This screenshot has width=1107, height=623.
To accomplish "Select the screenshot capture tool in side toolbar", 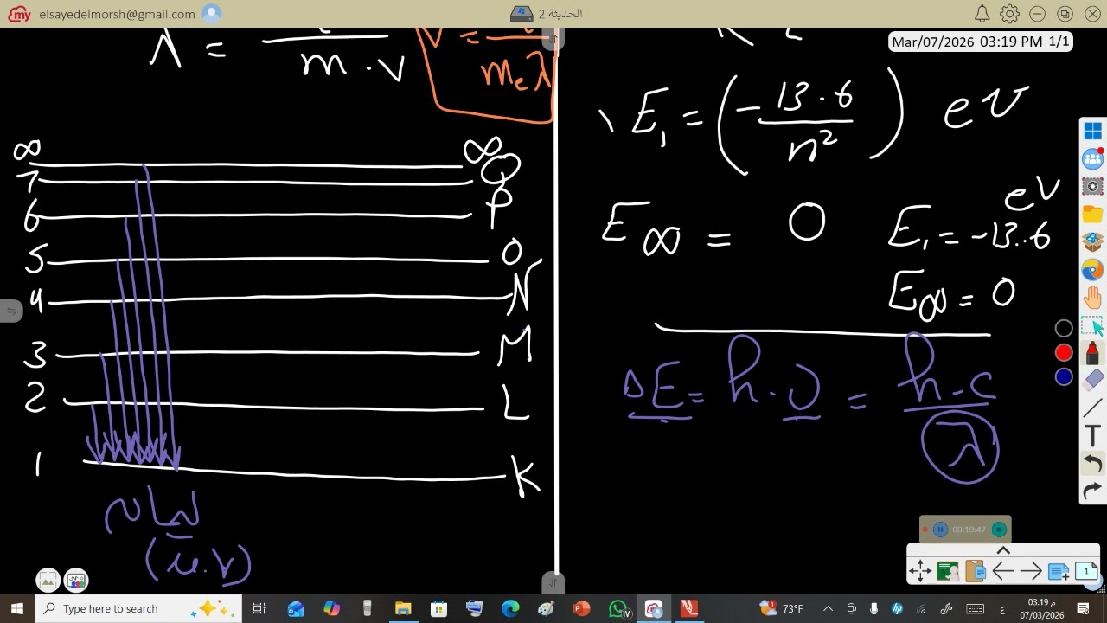I will point(1092,187).
